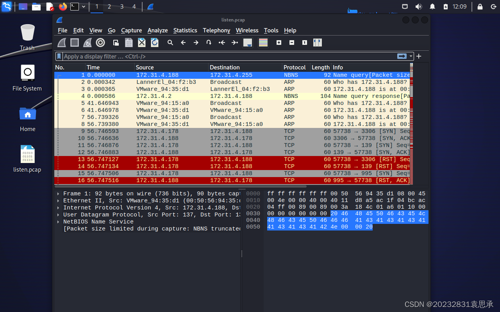
Task: Open Kali applications menu
Action: coord(7,6)
